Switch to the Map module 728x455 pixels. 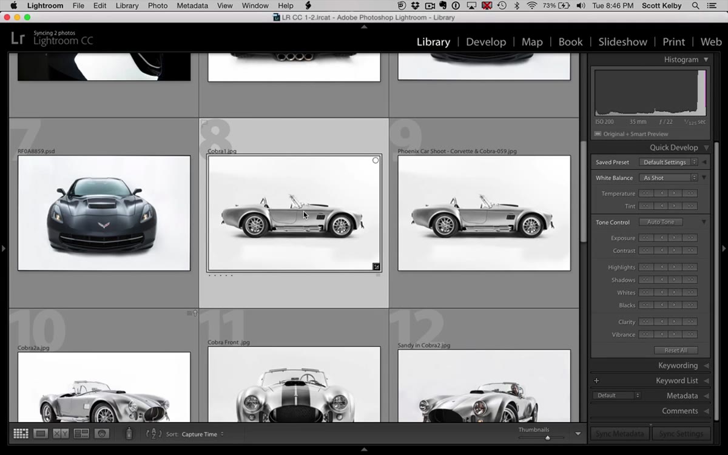pyautogui.click(x=532, y=42)
